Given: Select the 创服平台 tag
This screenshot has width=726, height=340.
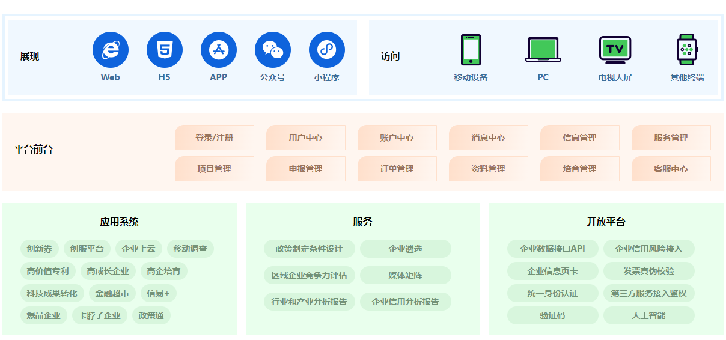Looking at the screenshot, I should click(87, 249).
